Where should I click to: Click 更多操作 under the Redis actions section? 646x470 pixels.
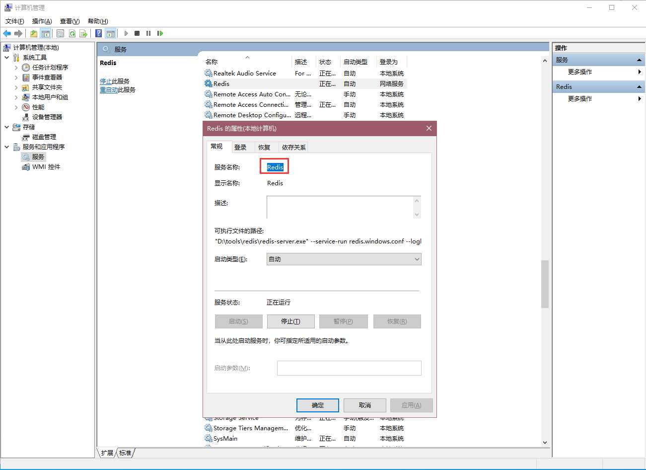pyautogui.click(x=580, y=99)
